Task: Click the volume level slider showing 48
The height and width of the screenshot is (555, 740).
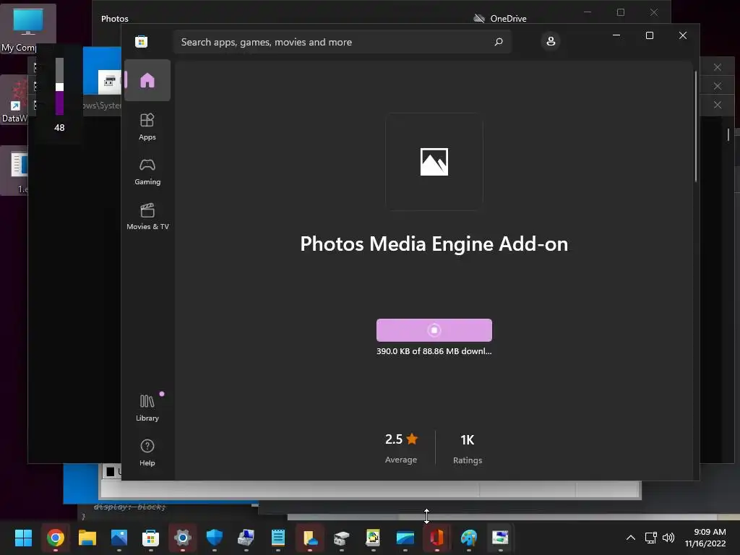Action: click(x=59, y=87)
